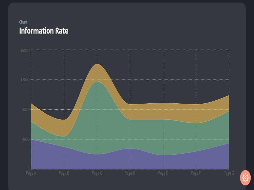
Task: Click the Information Rate heading
Action: (x=44, y=31)
